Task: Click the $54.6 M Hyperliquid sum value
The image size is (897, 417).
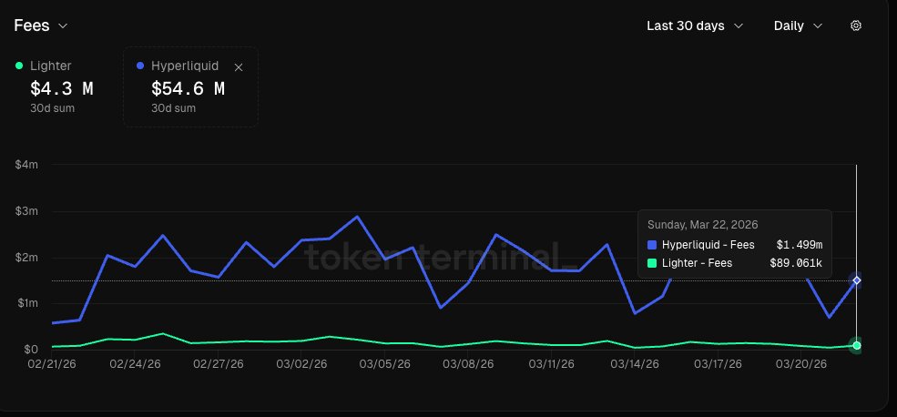Action: pos(188,88)
